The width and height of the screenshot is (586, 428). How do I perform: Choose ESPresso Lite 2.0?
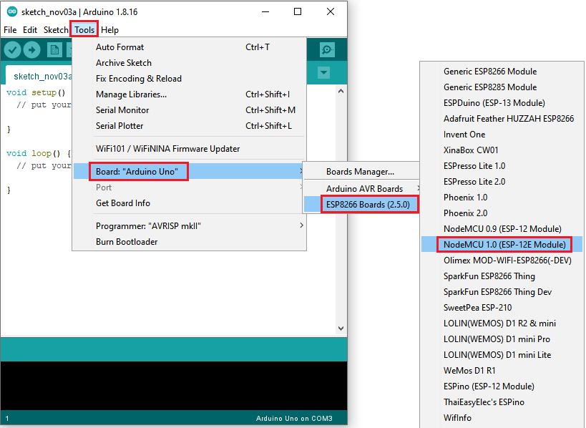click(502, 181)
